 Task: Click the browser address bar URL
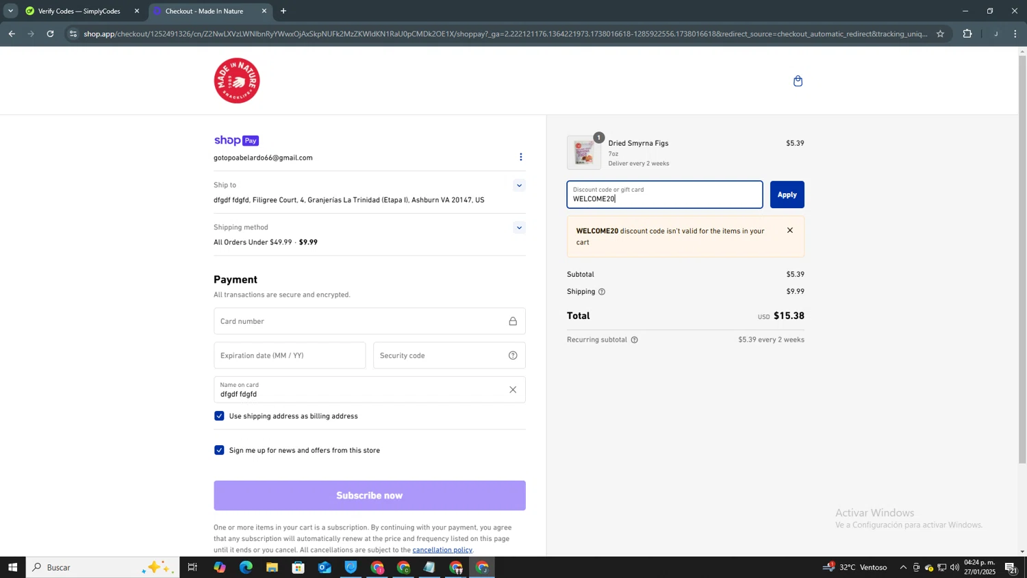(x=505, y=34)
